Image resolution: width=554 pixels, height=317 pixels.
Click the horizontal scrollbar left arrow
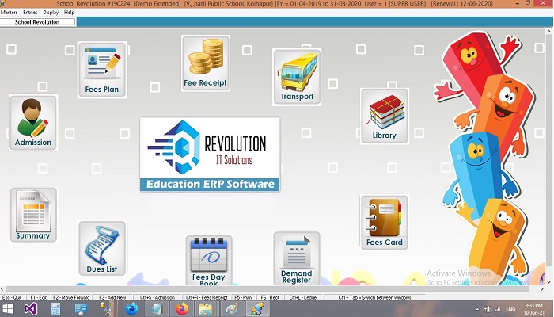(x=3, y=289)
